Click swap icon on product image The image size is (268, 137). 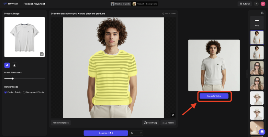point(42,54)
